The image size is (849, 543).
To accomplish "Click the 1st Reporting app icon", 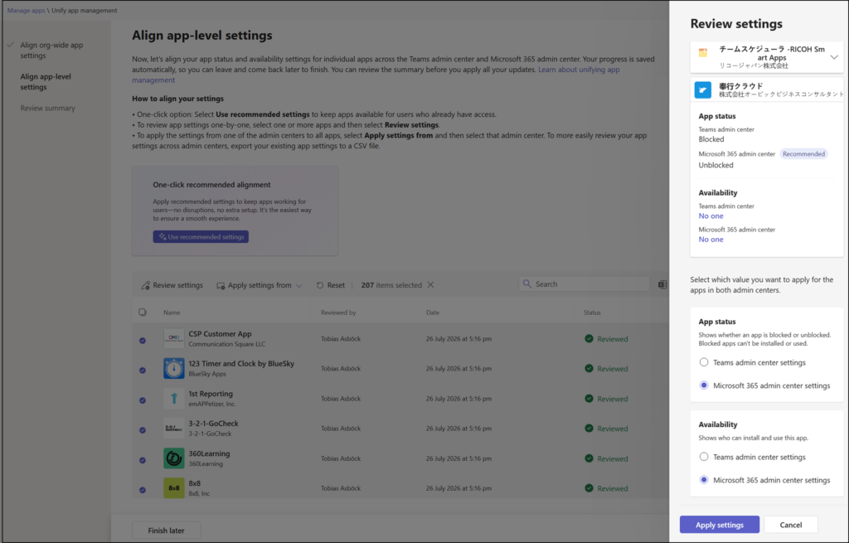I will (174, 399).
